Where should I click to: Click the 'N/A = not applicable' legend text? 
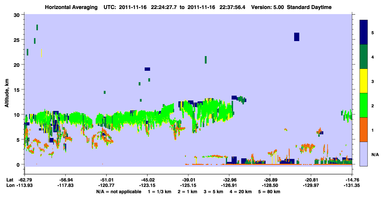click(x=119, y=192)
